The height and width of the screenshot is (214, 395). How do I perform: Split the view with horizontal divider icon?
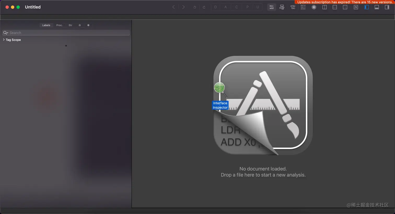tap(335, 7)
